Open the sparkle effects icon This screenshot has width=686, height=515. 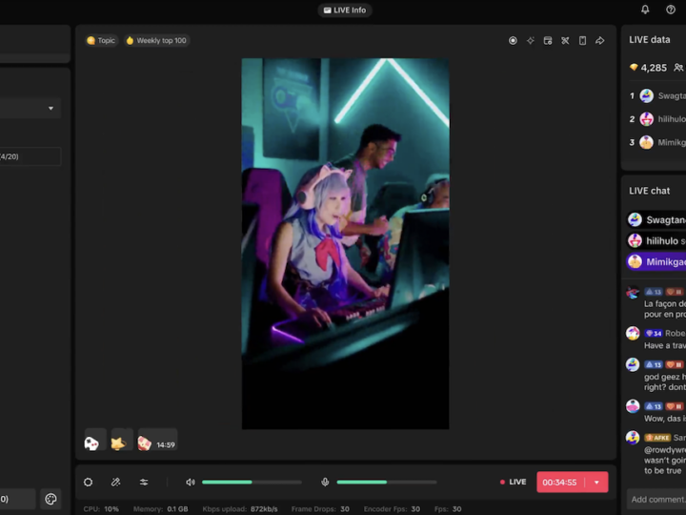click(531, 41)
